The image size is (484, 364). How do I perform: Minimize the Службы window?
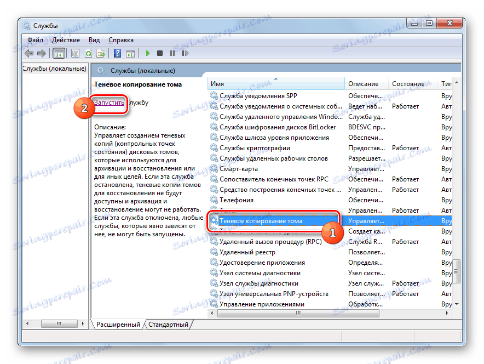[x=414, y=23]
